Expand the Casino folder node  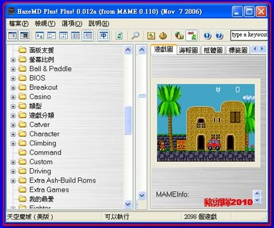click(x=13, y=97)
